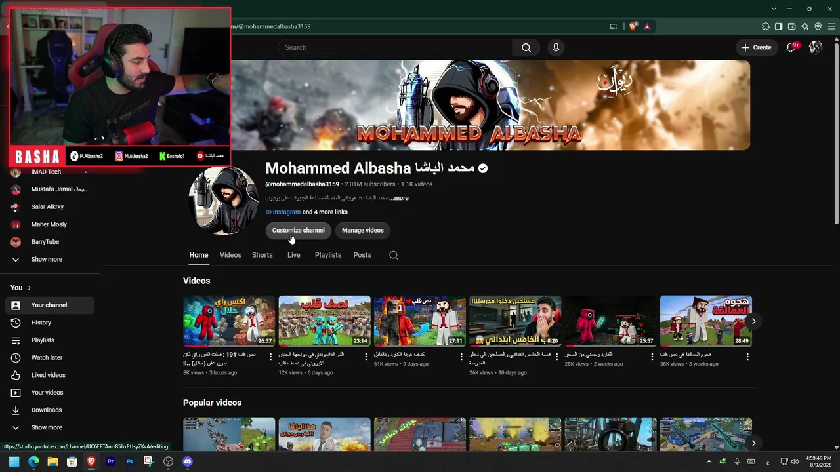Open the Windows Start menu

click(x=14, y=462)
